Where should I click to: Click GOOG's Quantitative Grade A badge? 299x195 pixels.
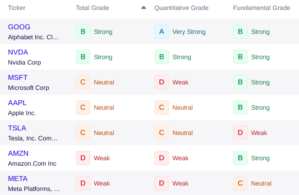point(161,32)
